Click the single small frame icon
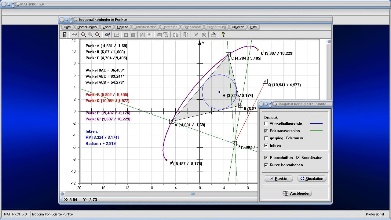391x220 pixels. pyautogui.click(x=126, y=35)
